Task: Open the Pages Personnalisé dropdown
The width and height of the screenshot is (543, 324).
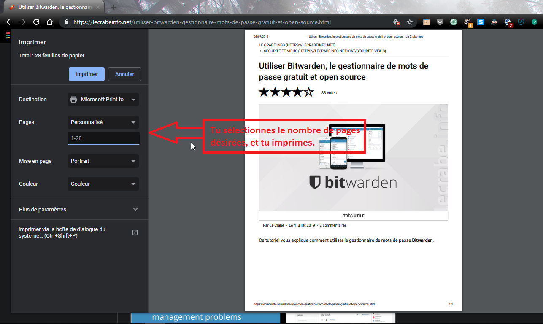Action: tap(103, 122)
